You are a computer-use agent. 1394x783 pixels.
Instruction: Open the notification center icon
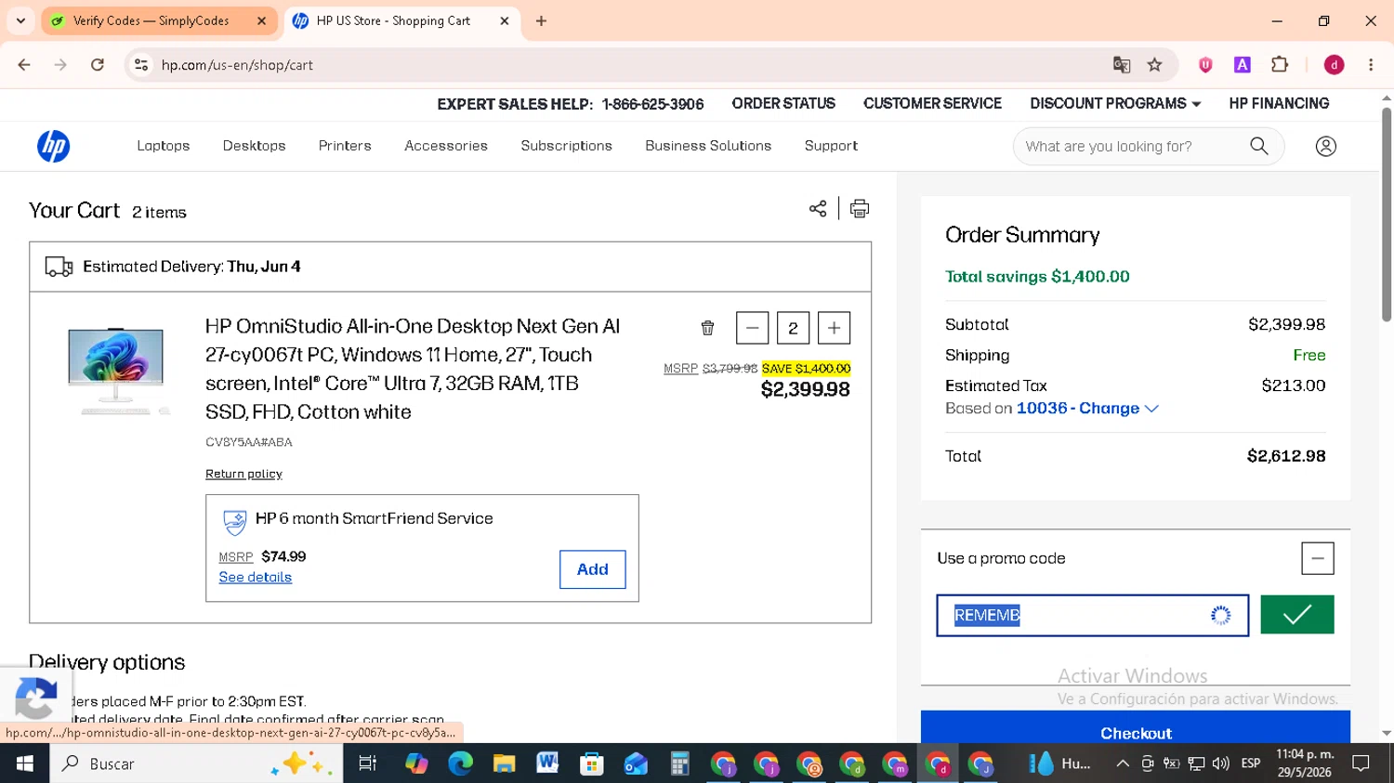(1361, 763)
